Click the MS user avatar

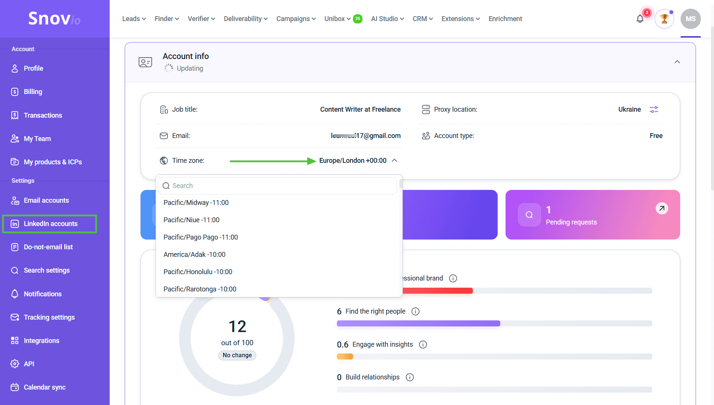tap(690, 19)
